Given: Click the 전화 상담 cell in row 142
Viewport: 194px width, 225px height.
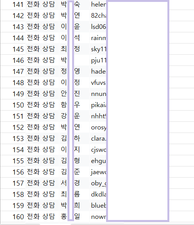Looking at the screenshot, I should pos(42,15).
